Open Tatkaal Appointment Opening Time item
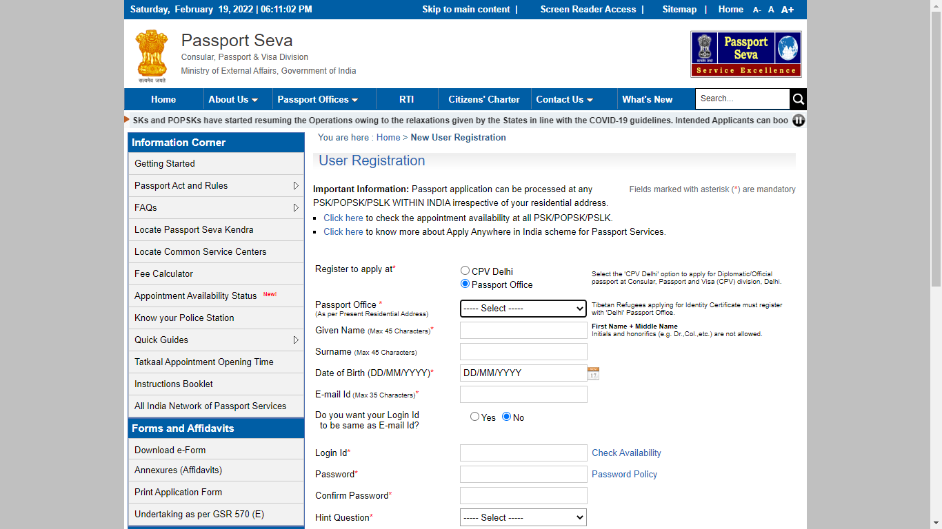Viewport: 942px width, 529px height. coord(216,362)
